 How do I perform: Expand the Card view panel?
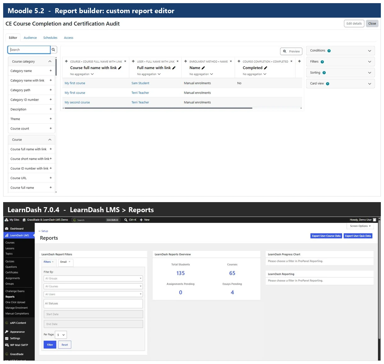370,84
